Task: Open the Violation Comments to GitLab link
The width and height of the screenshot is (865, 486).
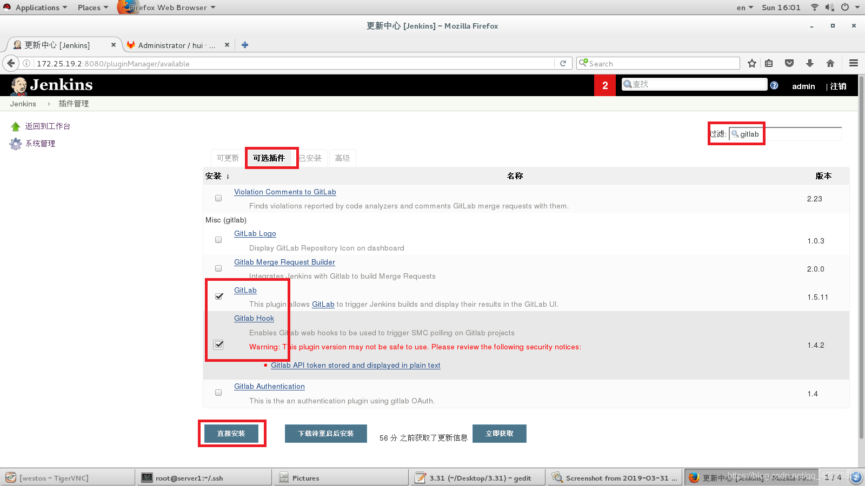Action: pyautogui.click(x=285, y=192)
